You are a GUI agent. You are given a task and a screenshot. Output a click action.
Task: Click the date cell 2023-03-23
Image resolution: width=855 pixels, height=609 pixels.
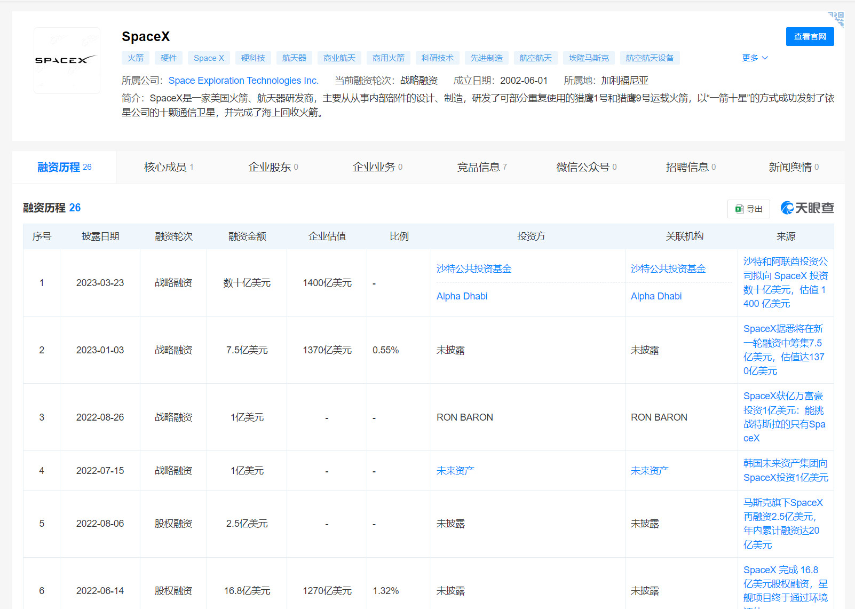click(100, 283)
